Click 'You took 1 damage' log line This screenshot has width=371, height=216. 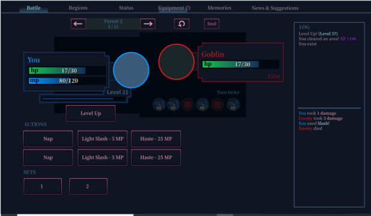(x=317, y=113)
